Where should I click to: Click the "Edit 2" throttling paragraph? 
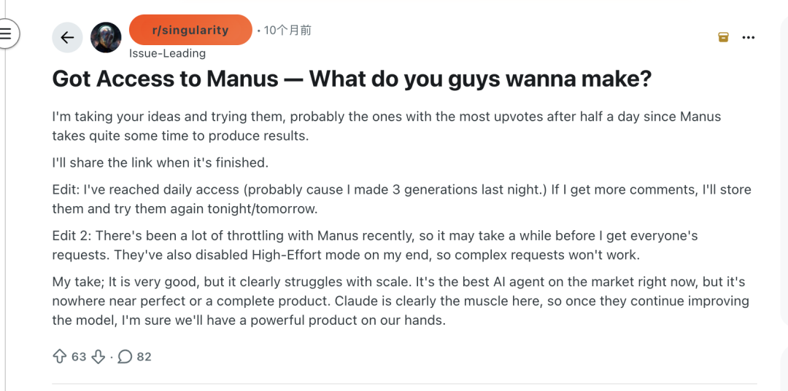(x=374, y=245)
